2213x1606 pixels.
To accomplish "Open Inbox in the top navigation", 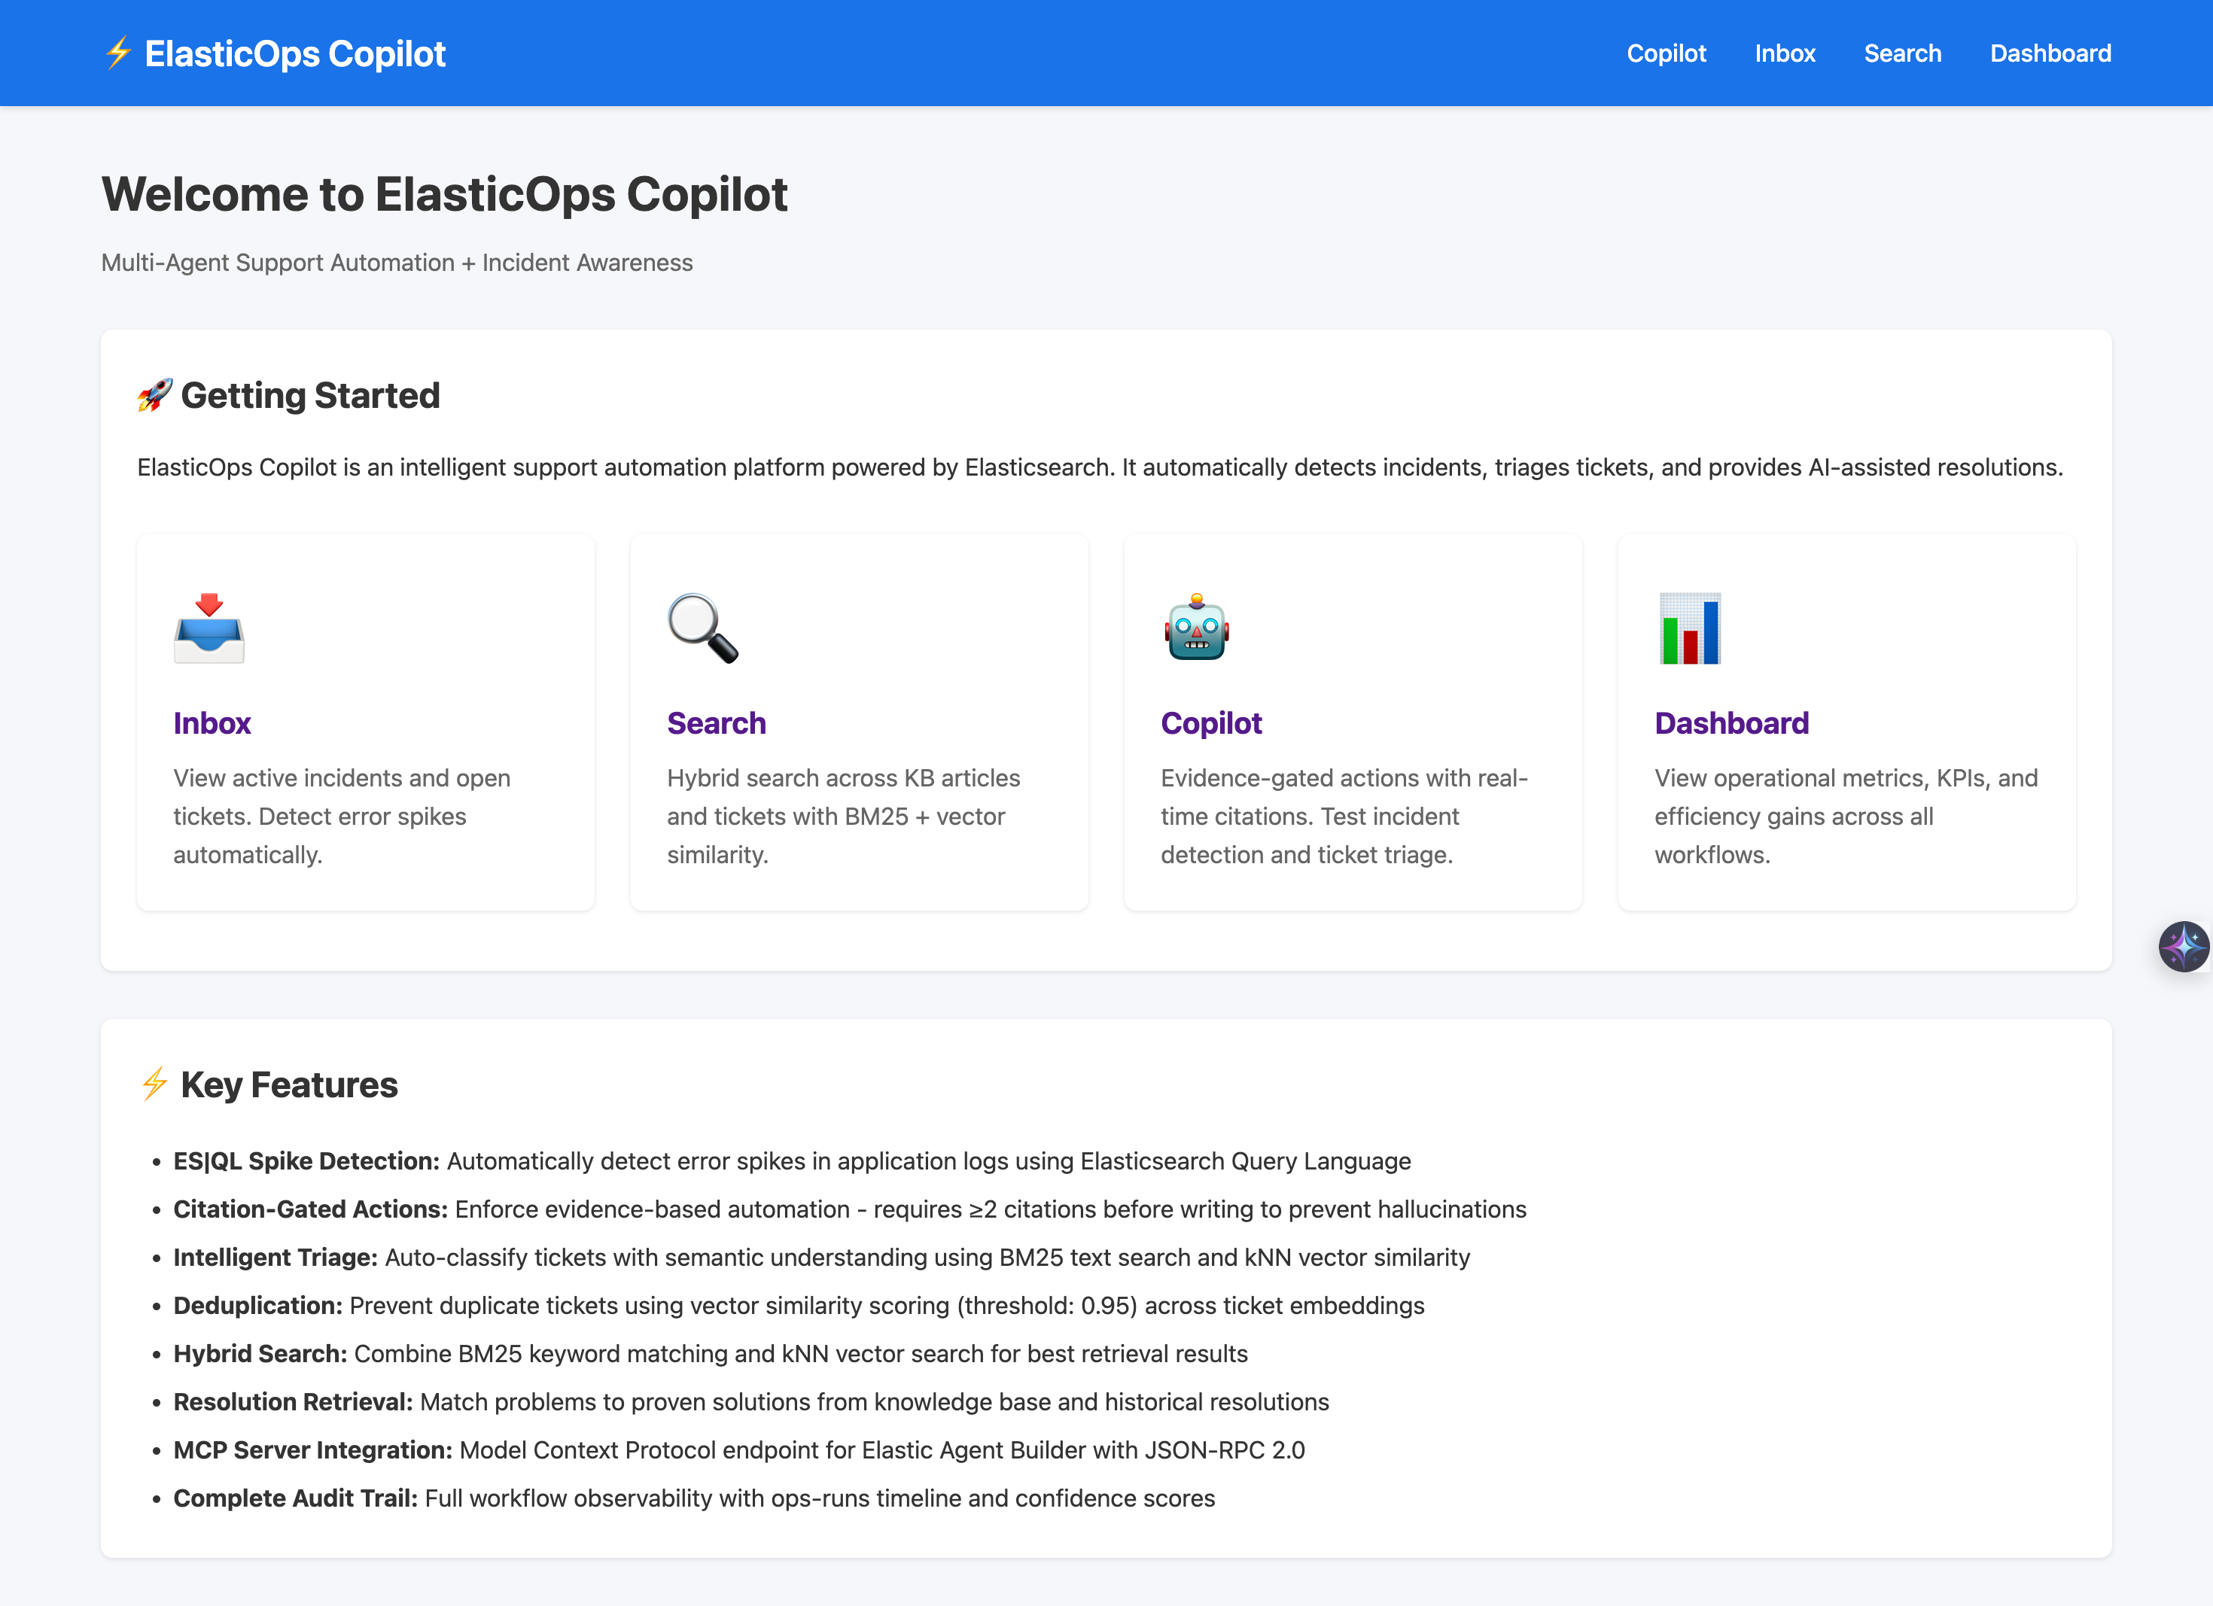I will coord(1785,53).
